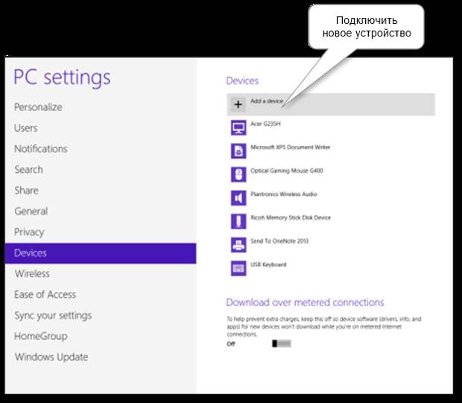
Task: Select the Microsoft XPS Document Writer icon
Action: (238, 150)
